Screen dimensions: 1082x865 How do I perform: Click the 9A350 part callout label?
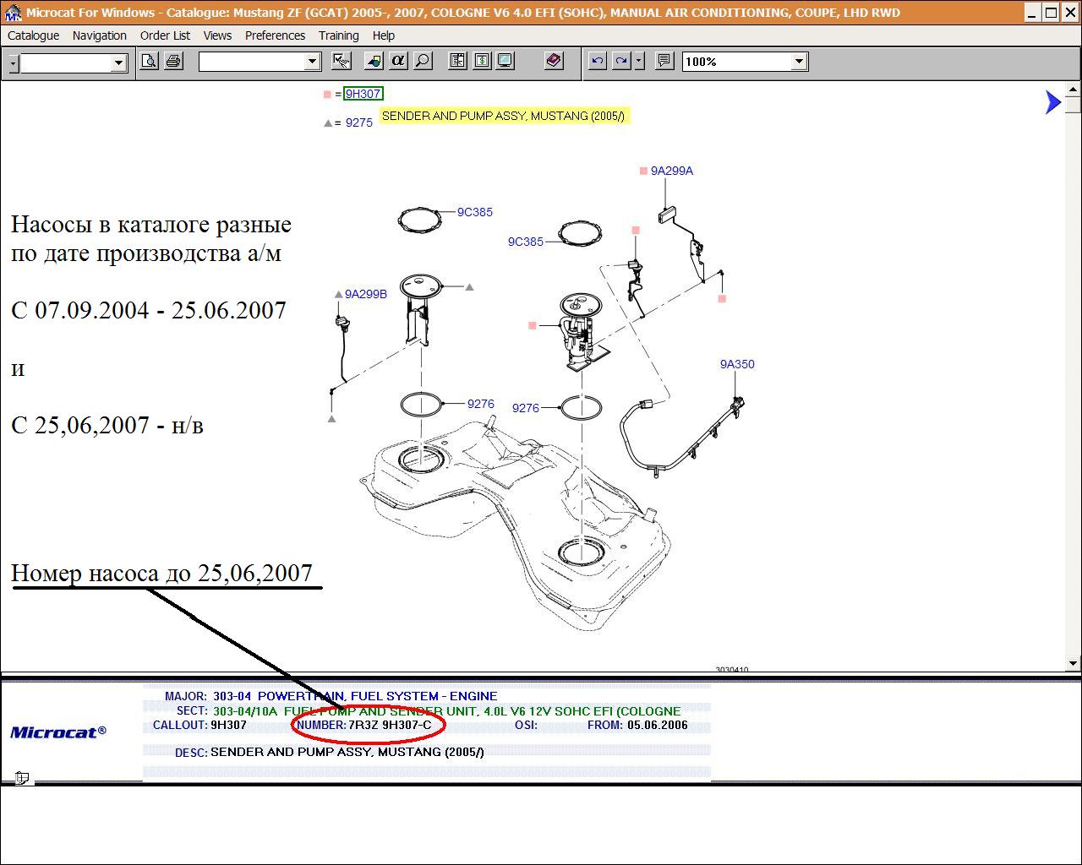(737, 364)
